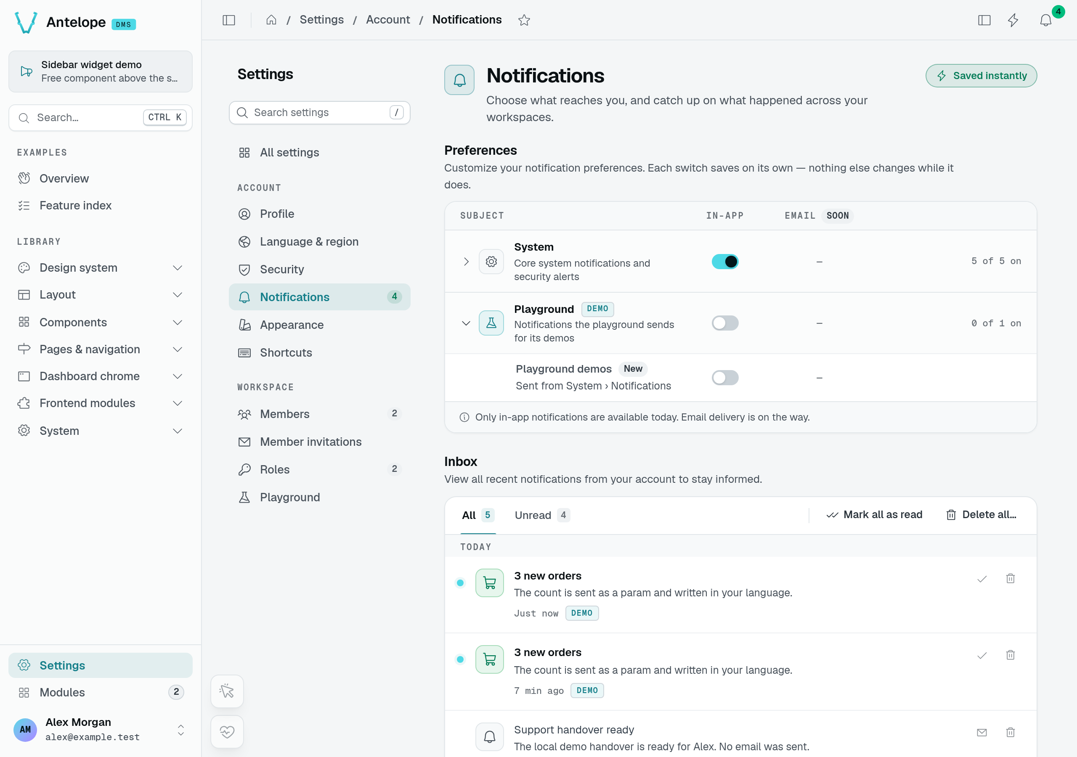Open the Roles workspace settings
The image size is (1077, 757).
[x=319, y=469]
